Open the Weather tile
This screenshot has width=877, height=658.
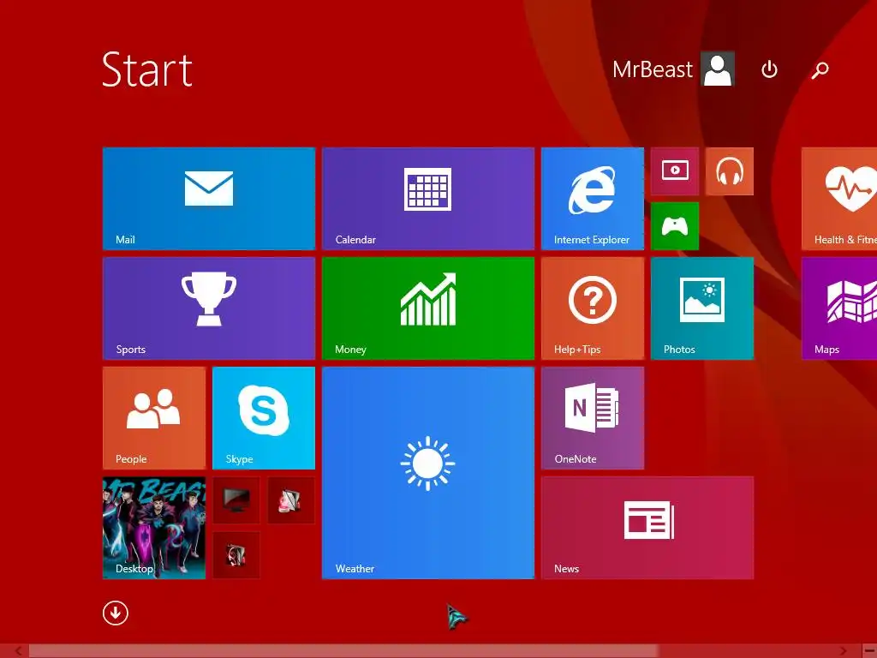click(x=428, y=473)
